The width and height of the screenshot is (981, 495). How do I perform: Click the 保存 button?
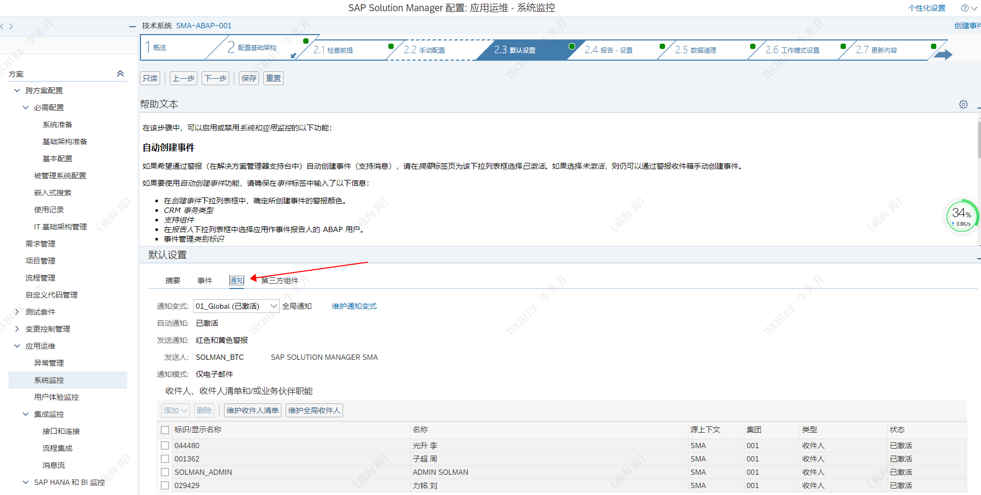249,78
